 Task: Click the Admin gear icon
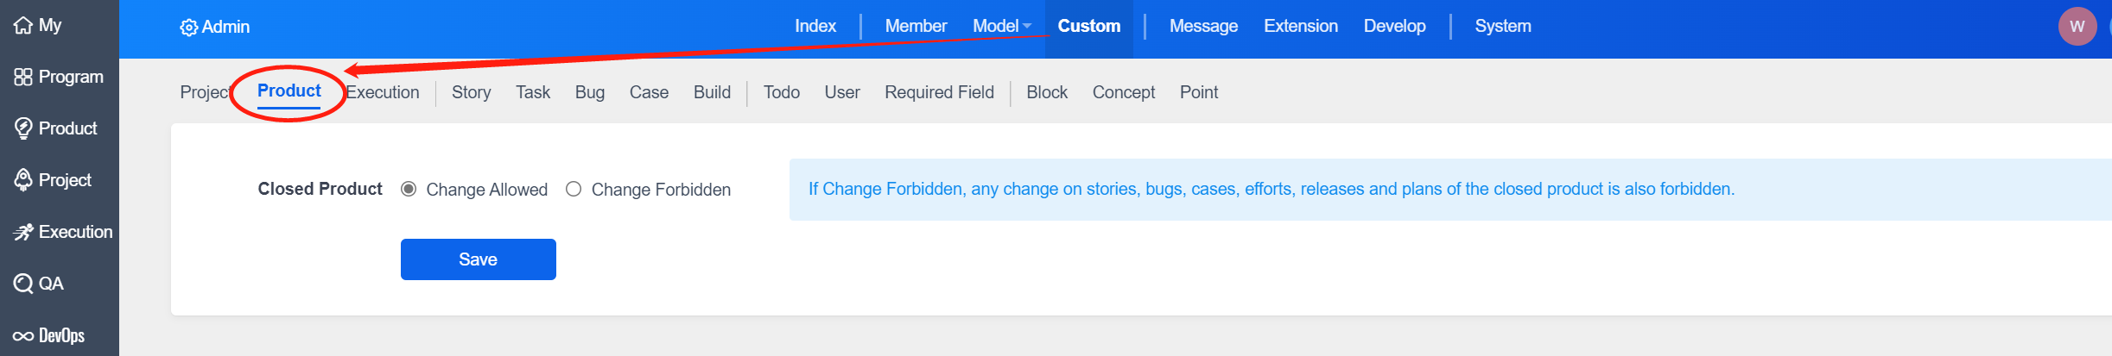pyautogui.click(x=188, y=28)
